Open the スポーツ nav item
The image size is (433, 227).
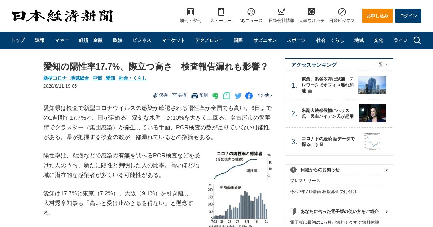(296, 40)
